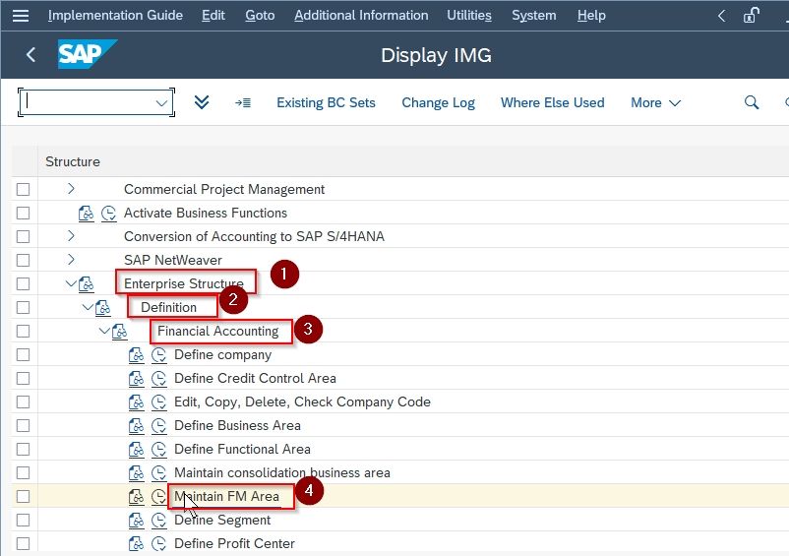Click Existing BC Sets button
789x556 pixels.
[x=326, y=103]
